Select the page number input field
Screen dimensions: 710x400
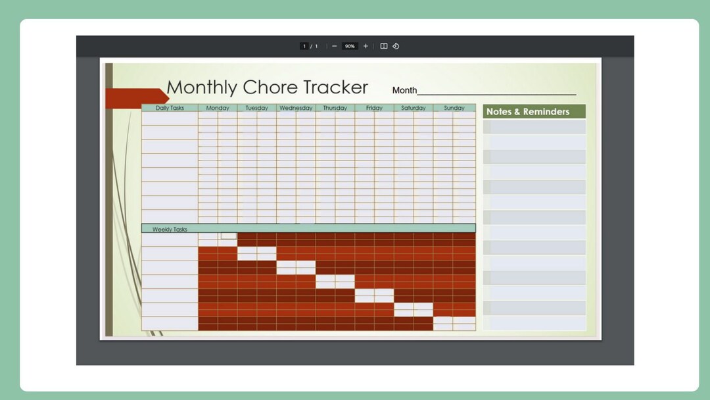pos(304,46)
